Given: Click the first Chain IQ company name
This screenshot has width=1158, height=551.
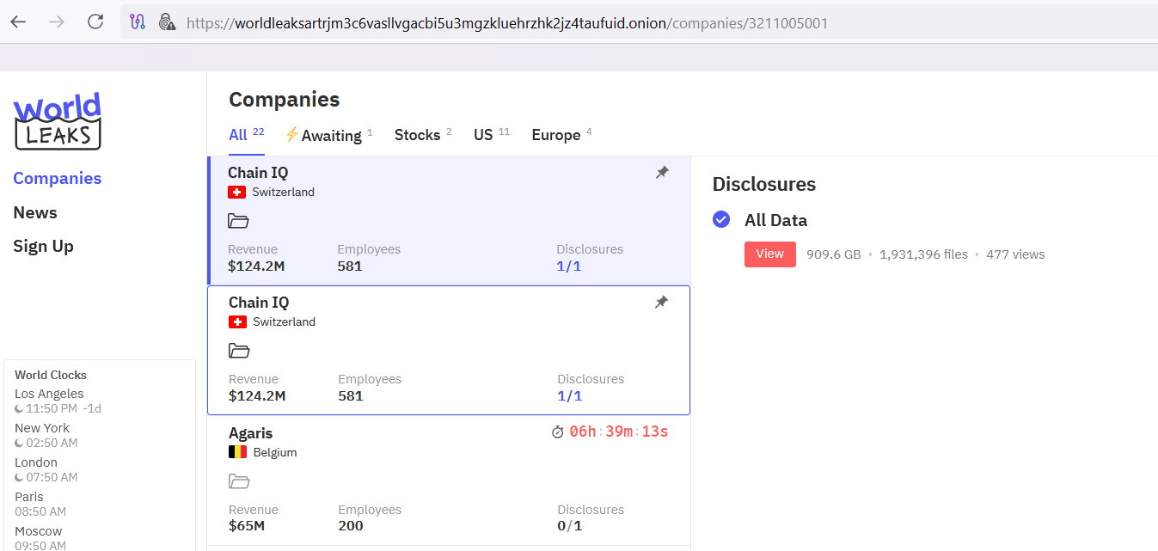Looking at the screenshot, I should pyautogui.click(x=258, y=173).
